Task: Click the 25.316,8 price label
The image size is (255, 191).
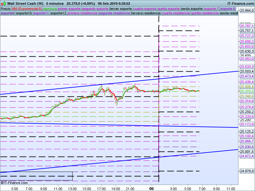Action: click(x=247, y=101)
